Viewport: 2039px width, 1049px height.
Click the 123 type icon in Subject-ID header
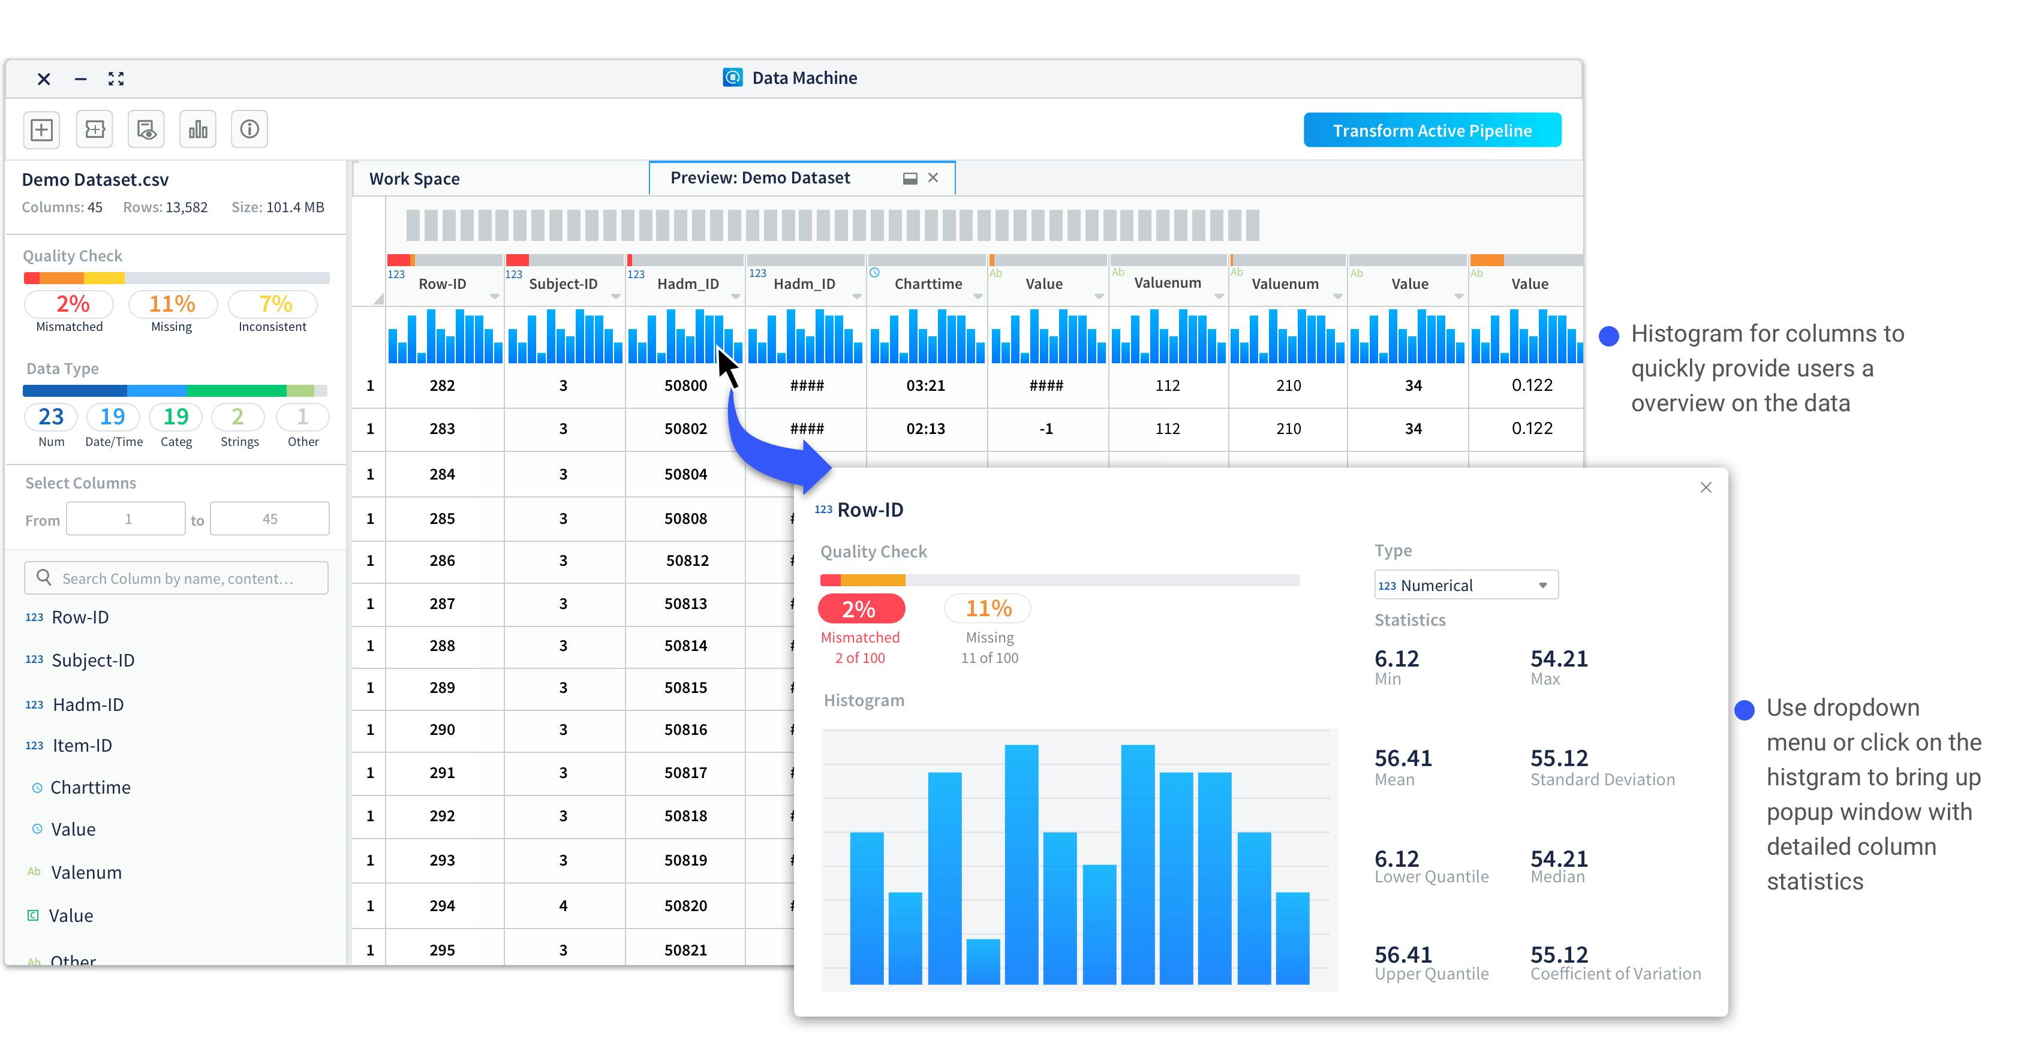pos(514,275)
